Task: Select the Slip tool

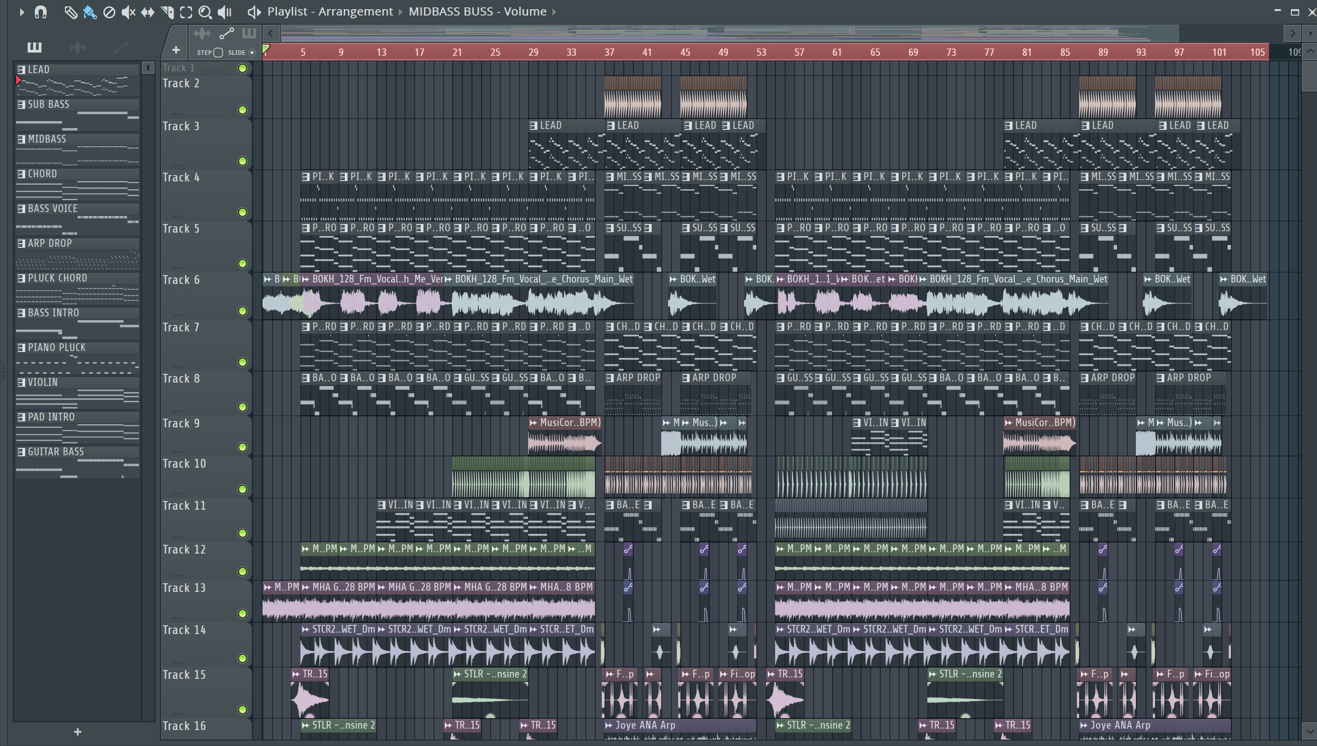Action: click(x=148, y=12)
